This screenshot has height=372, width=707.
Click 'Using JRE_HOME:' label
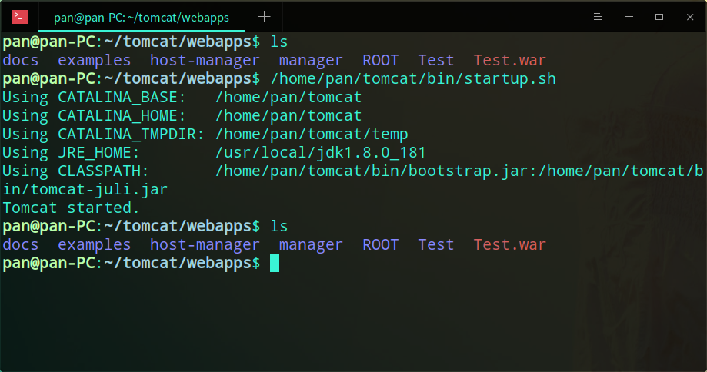pos(71,153)
